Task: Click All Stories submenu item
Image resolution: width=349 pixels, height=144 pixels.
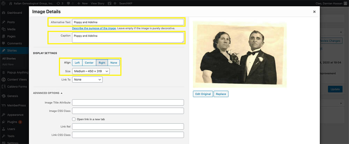Action: (9, 59)
